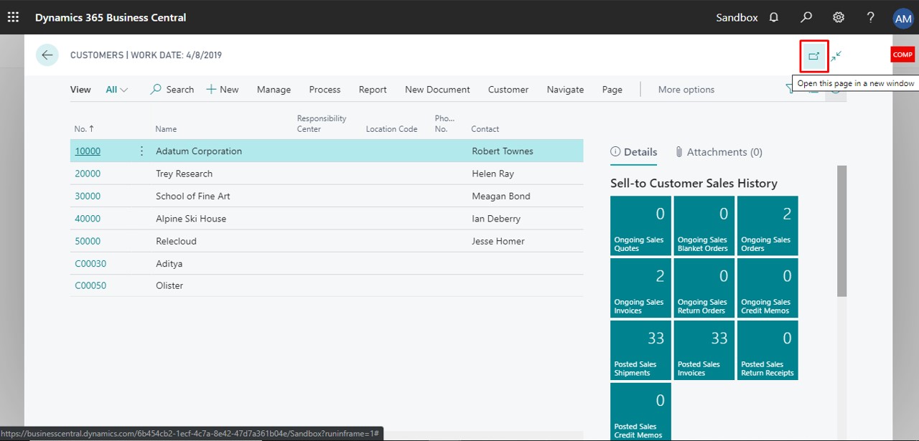Sort by the No. column header
This screenshot has height=441, width=919.
[84, 129]
